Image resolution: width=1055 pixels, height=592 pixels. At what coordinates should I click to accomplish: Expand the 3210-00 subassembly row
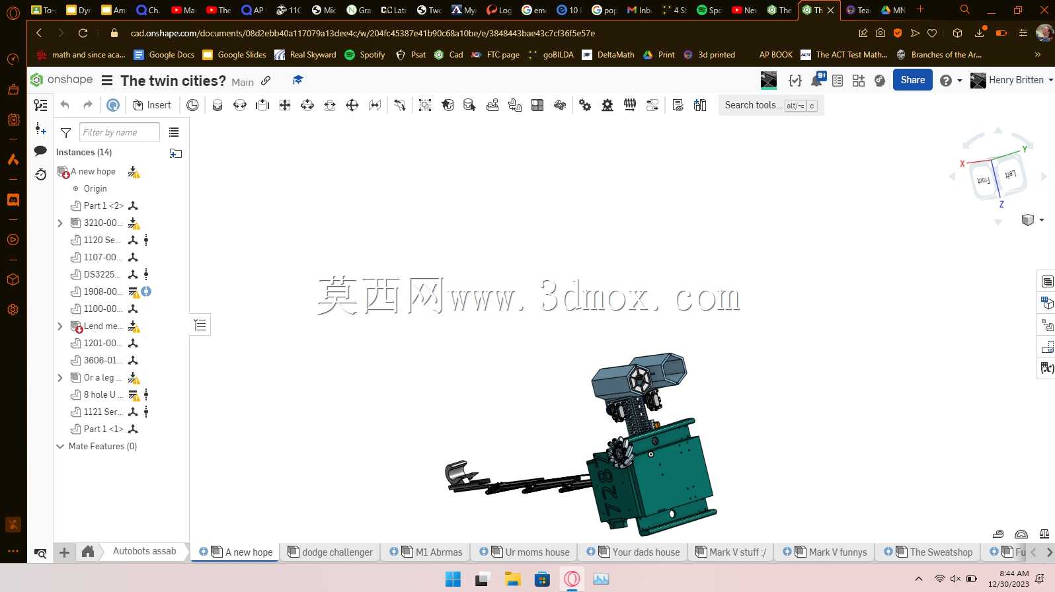[x=60, y=223]
